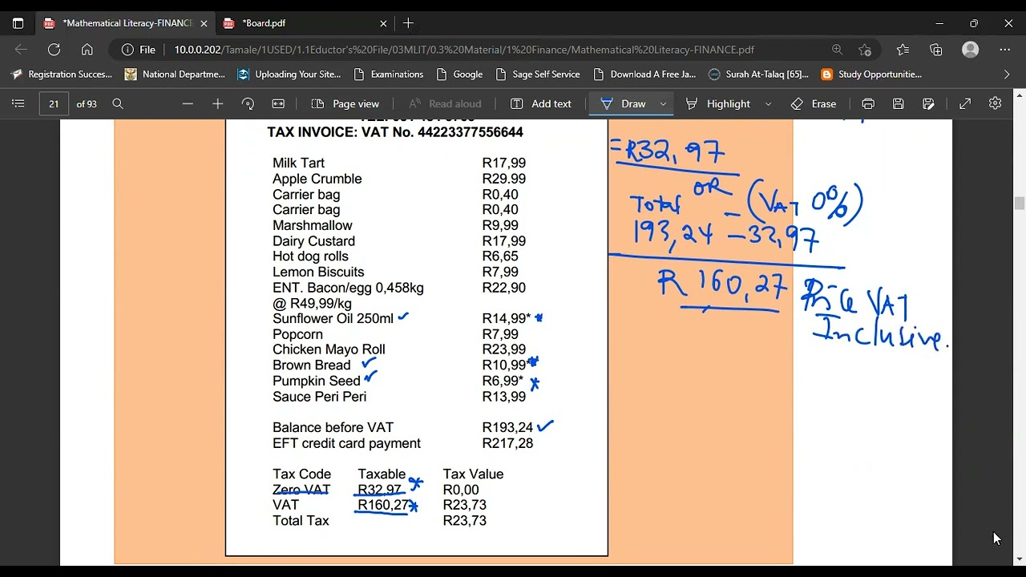
Task: Open the zoom magnifier in address bar
Action: (837, 50)
